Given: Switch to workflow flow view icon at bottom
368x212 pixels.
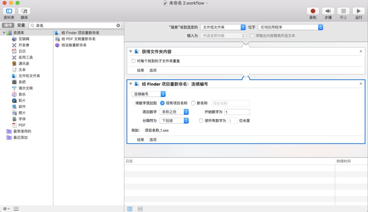Looking at the screenshot, I should [x=140, y=209].
